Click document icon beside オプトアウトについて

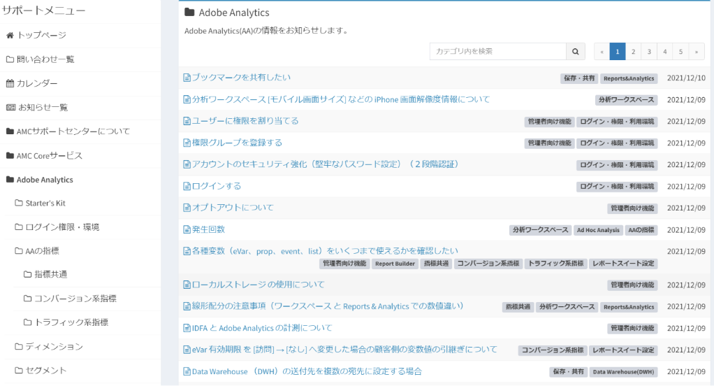[187, 208]
